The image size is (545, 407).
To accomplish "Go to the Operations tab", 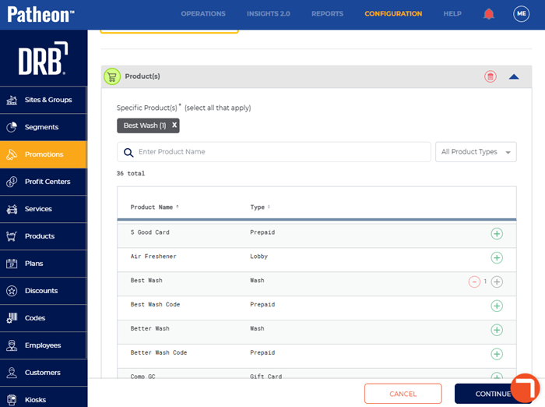I will [203, 14].
